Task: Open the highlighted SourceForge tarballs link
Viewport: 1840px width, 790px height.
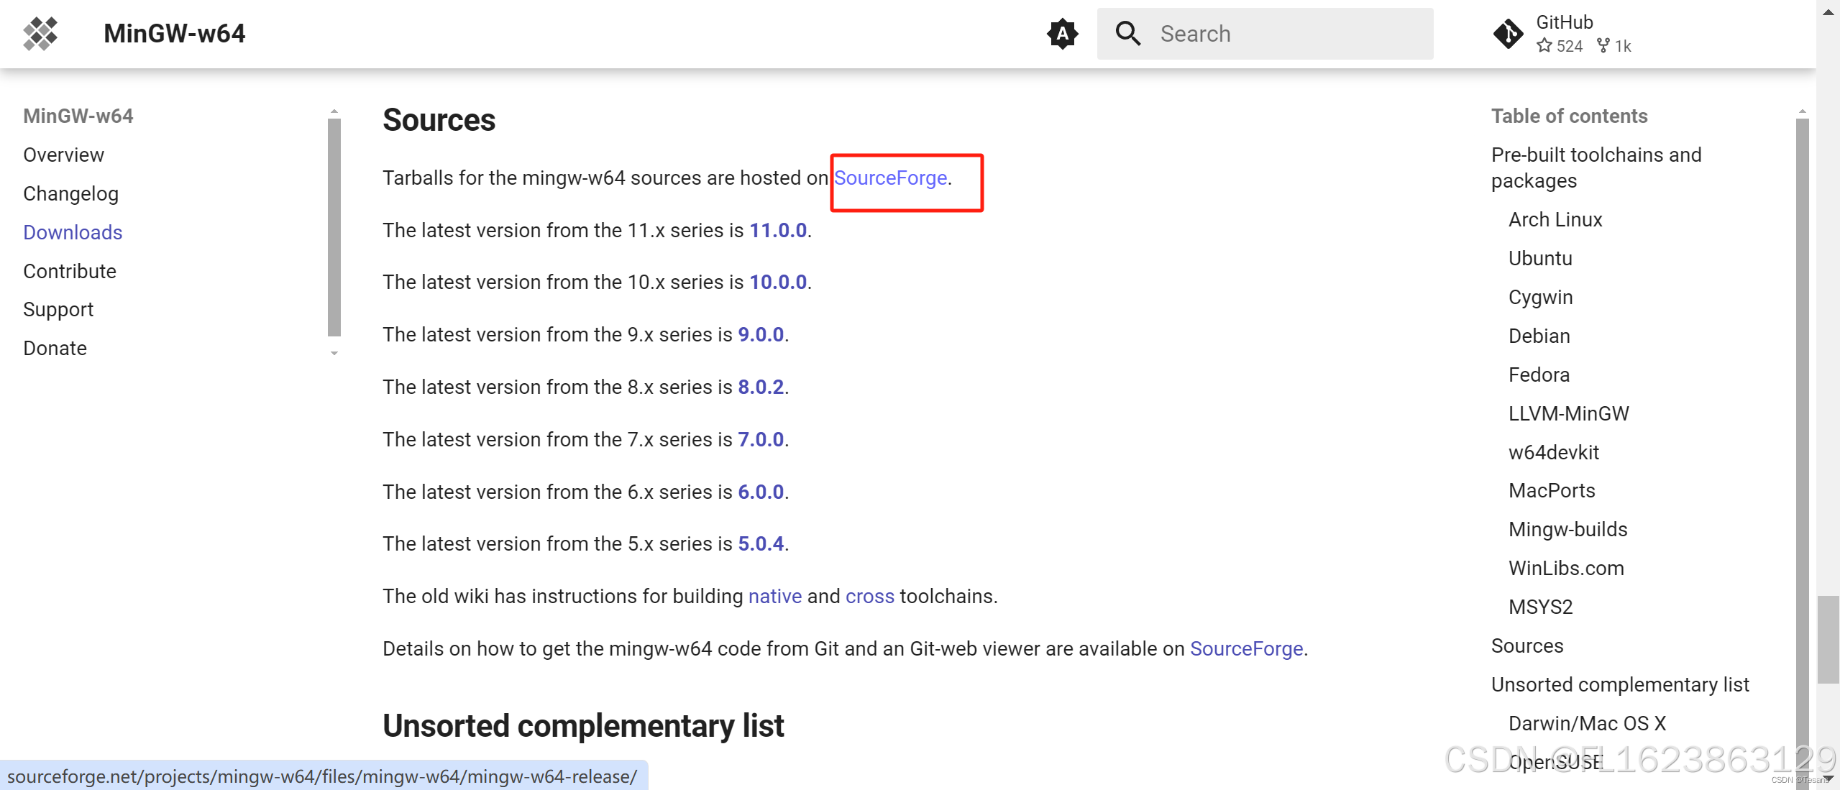Action: pyautogui.click(x=890, y=178)
